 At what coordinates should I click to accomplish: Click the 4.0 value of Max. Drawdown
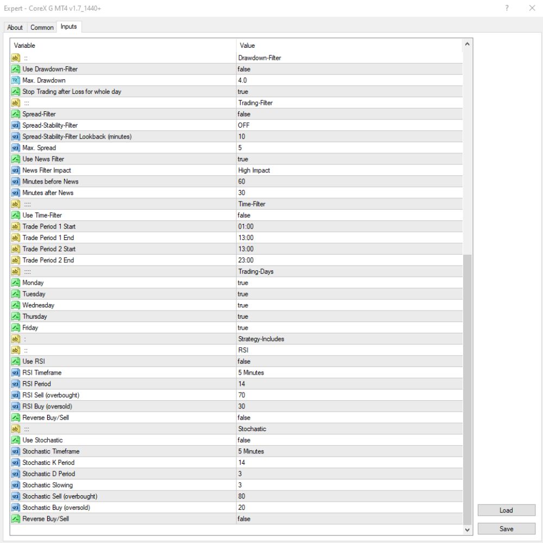(x=242, y=80)
